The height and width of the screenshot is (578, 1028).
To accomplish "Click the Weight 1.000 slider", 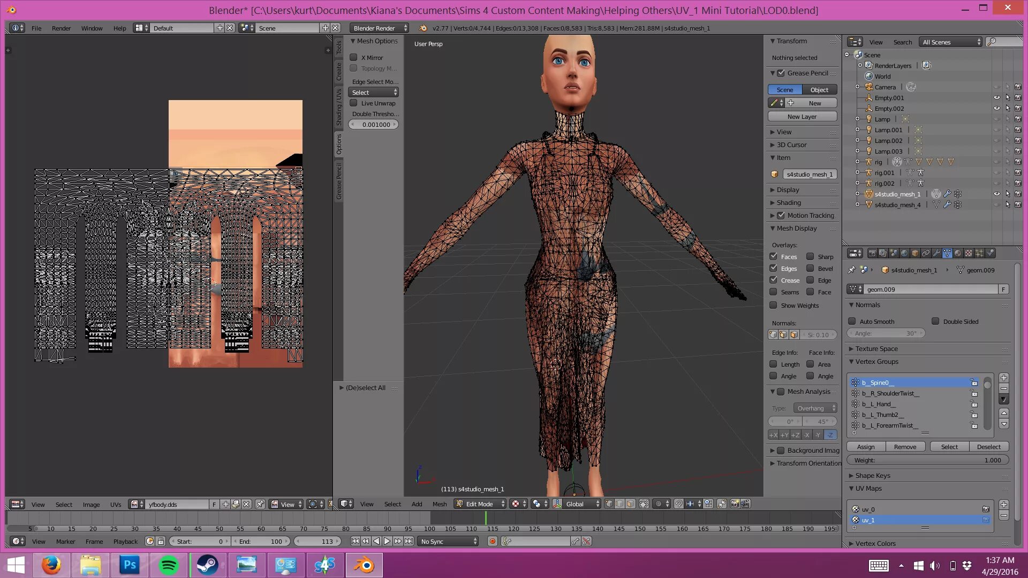I will coord(928,460).
